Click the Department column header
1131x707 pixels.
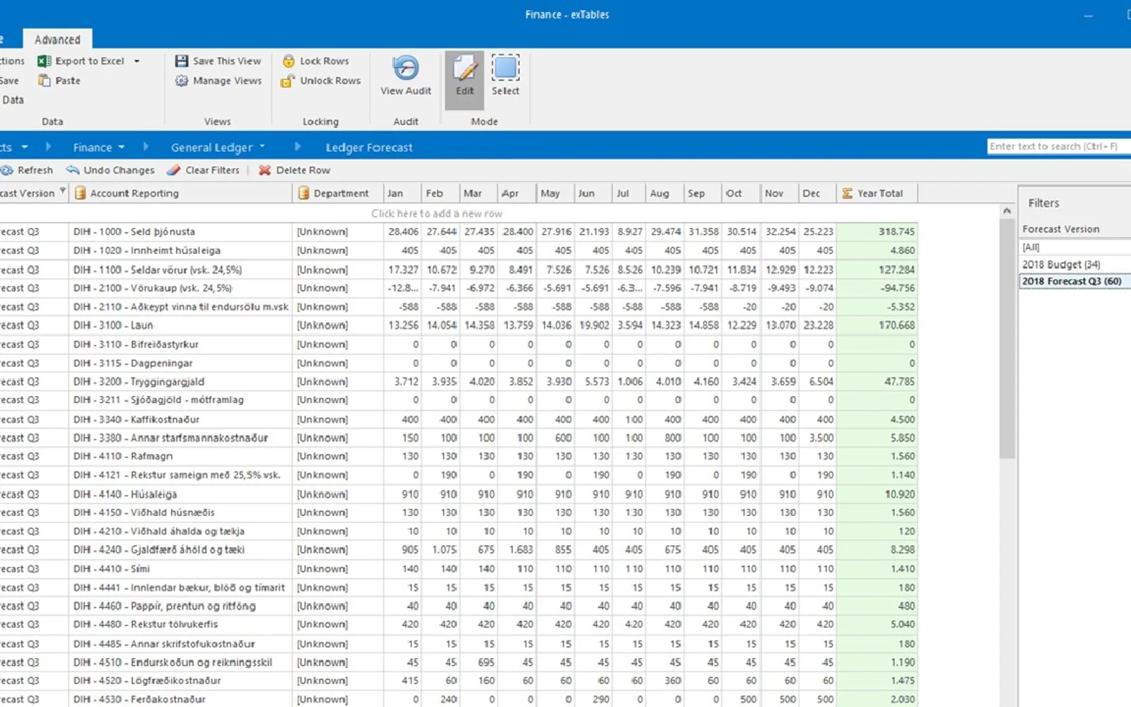click(338, 193)
